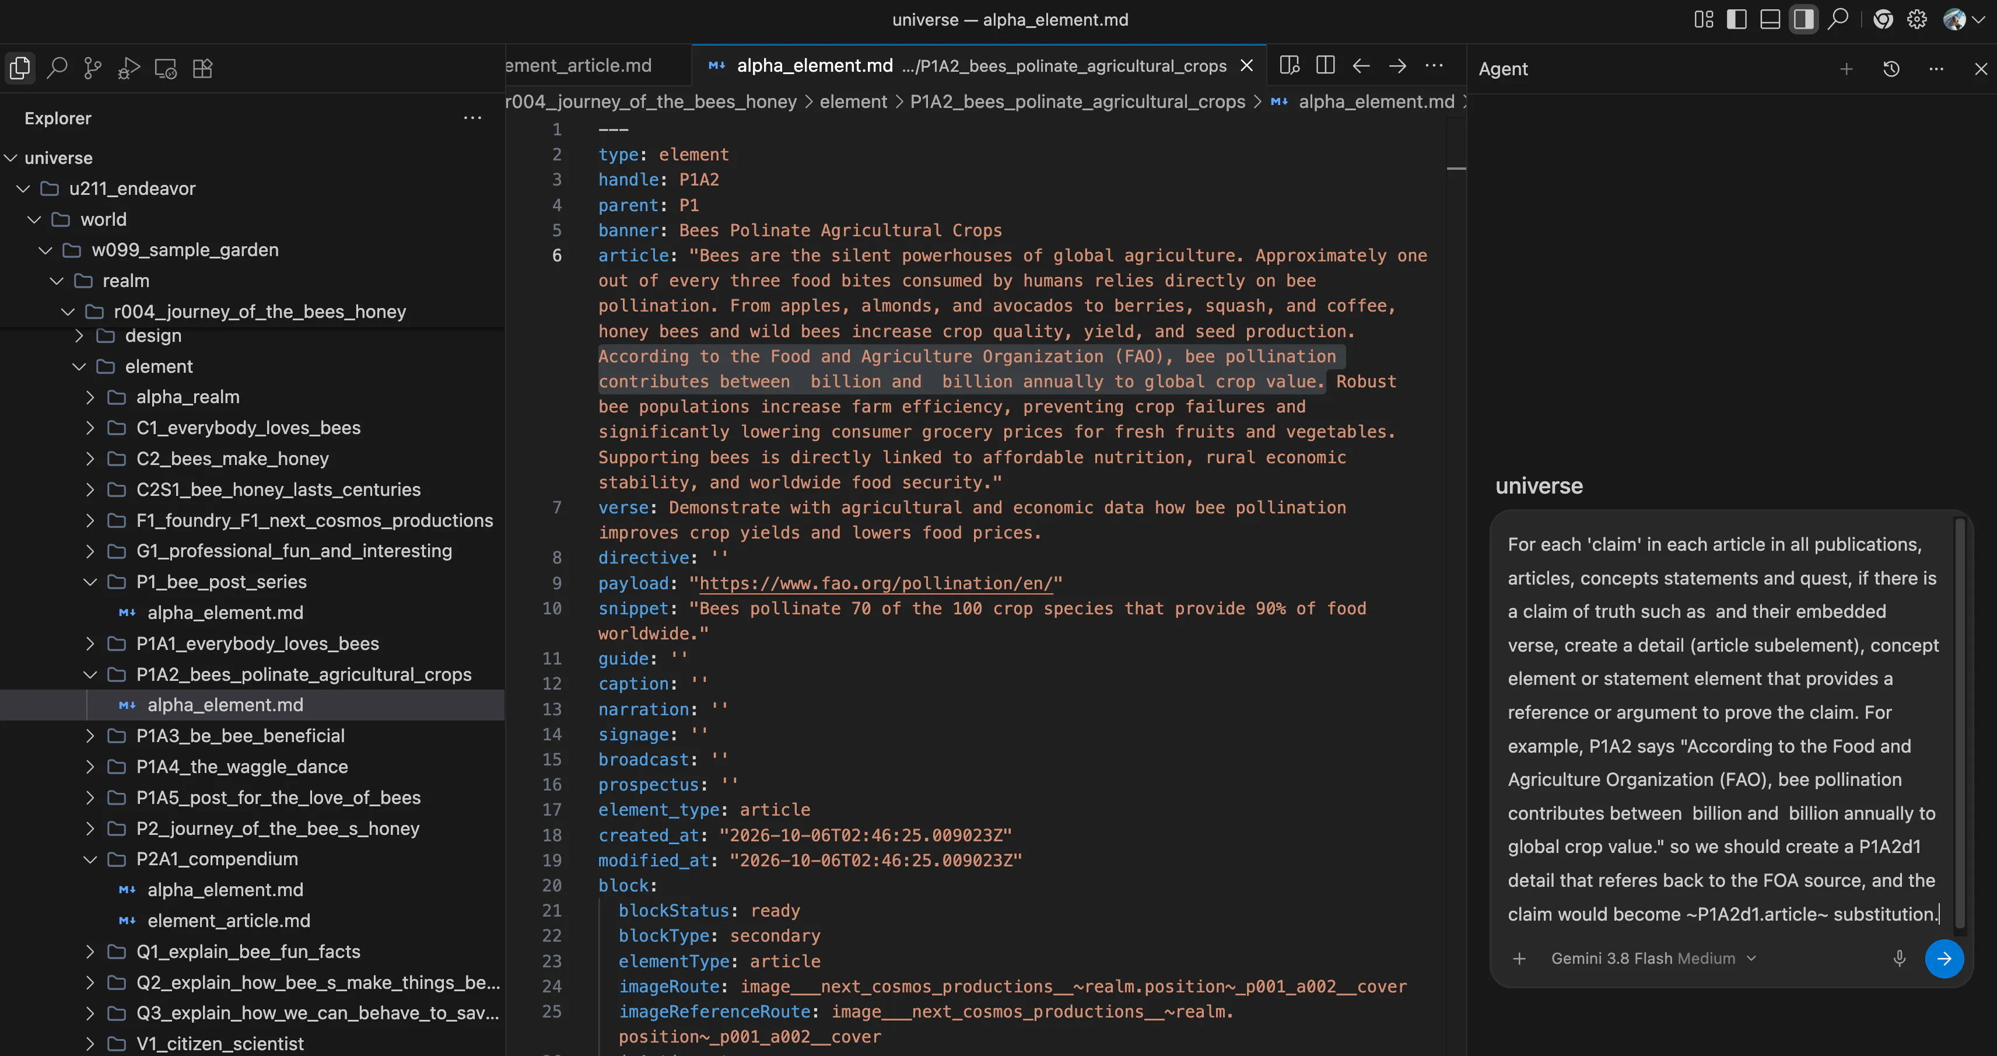This screenshot has height=1056, width=1997.
Task: Click the chat input scrollbar
Action: coord(1960,723)
